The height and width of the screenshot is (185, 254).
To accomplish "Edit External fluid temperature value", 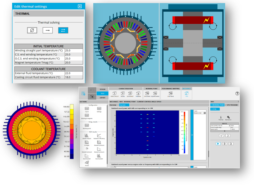I will click(74, 73).
